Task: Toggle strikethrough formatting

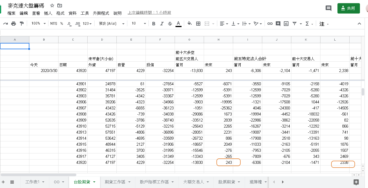Action: coord(170,24)
